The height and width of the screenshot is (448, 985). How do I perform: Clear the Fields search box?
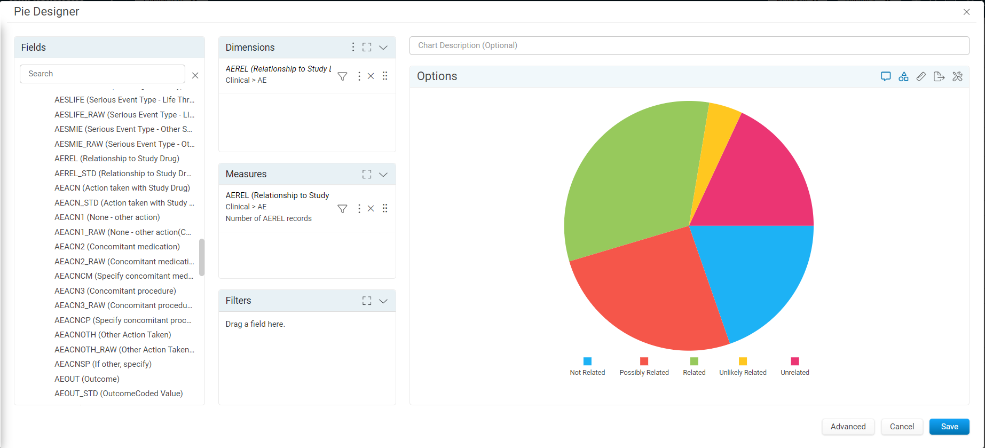(195, 75)
